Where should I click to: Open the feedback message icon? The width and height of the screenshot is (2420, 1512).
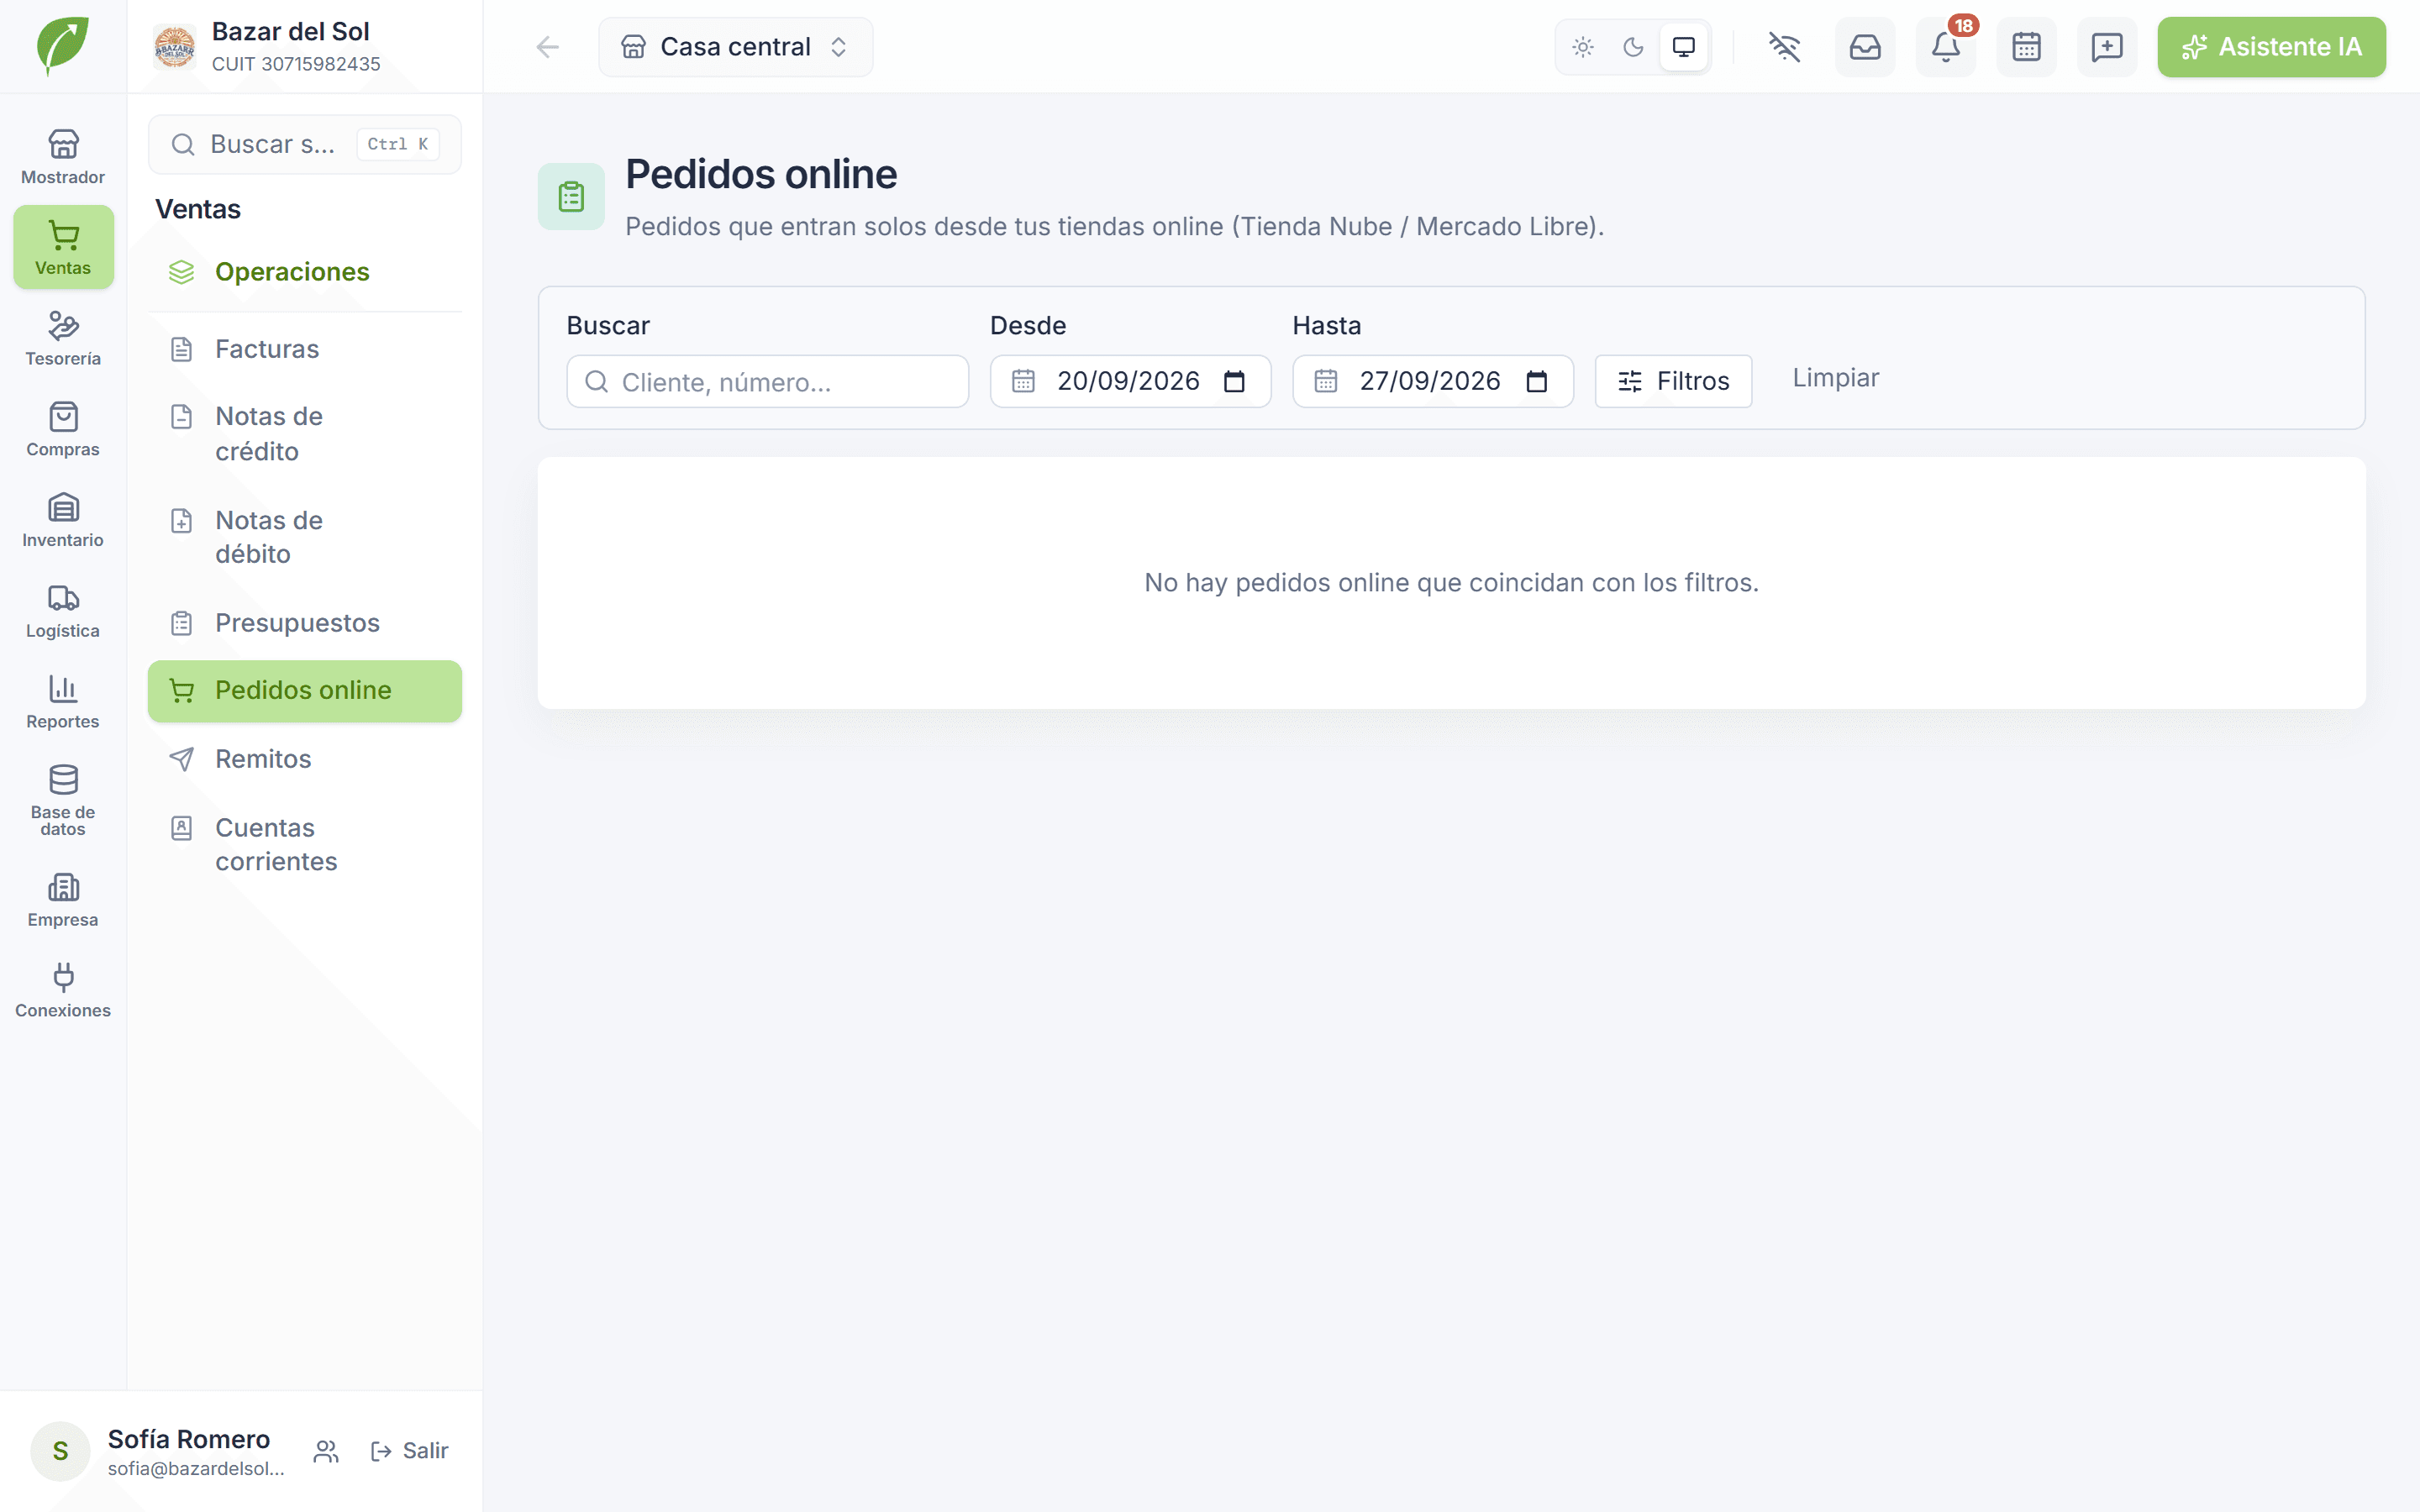point(2107,47)
